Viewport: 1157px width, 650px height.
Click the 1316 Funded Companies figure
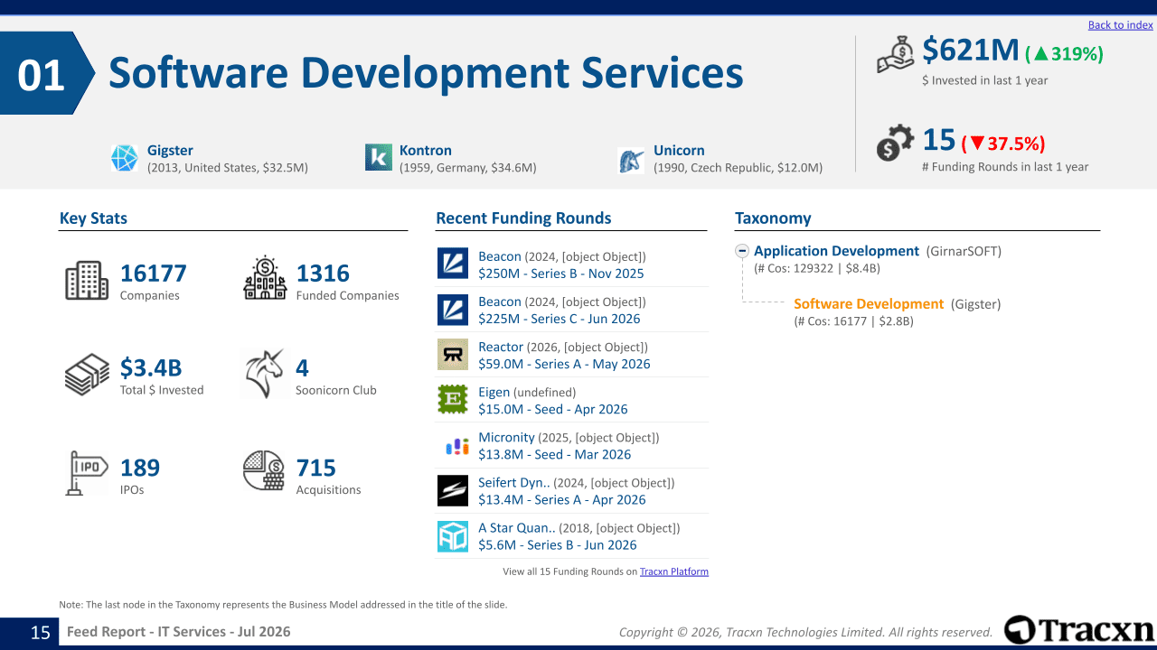click(x=323, y=274)
